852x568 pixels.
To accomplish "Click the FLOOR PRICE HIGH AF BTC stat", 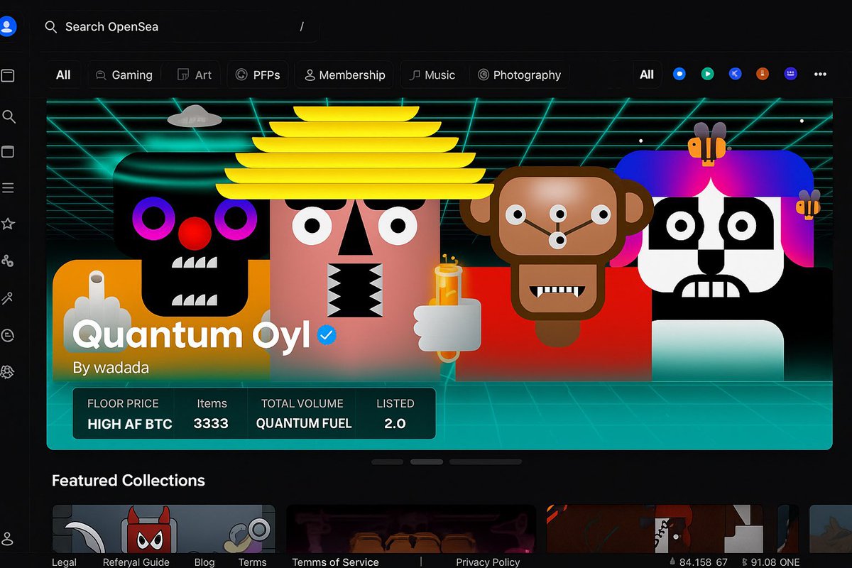I will (129, 414).
